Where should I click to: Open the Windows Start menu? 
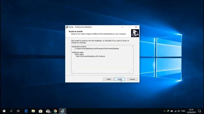(4, 111)
